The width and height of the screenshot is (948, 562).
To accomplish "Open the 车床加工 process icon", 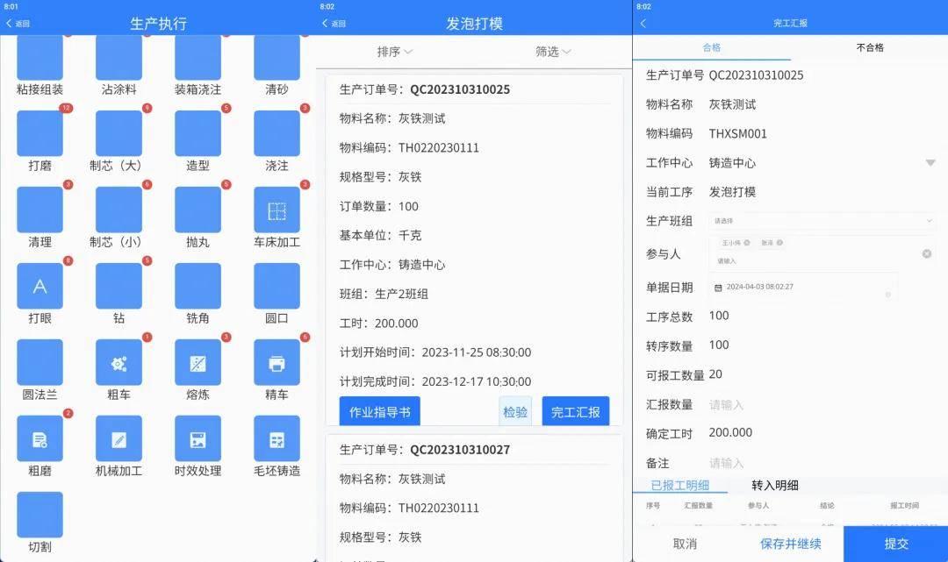I will click(276, 210).
